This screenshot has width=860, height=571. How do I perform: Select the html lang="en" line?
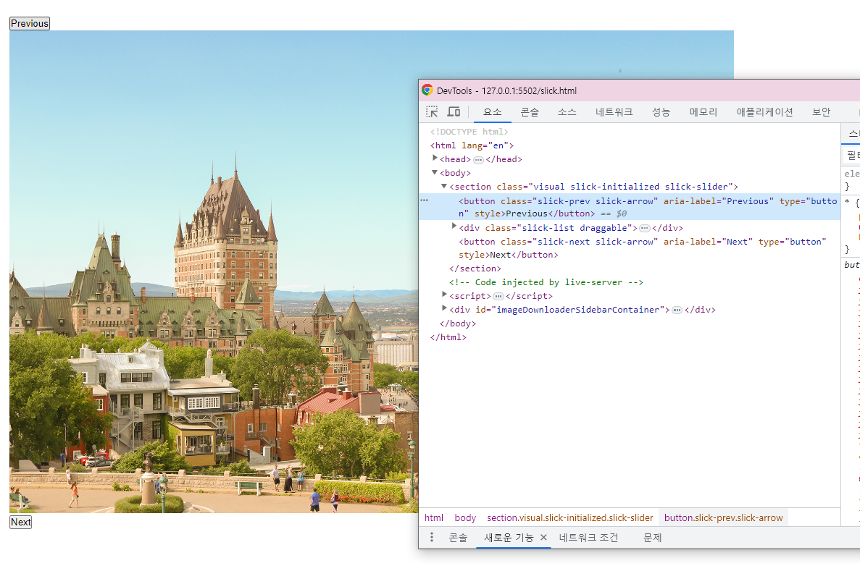pos(472,145)
